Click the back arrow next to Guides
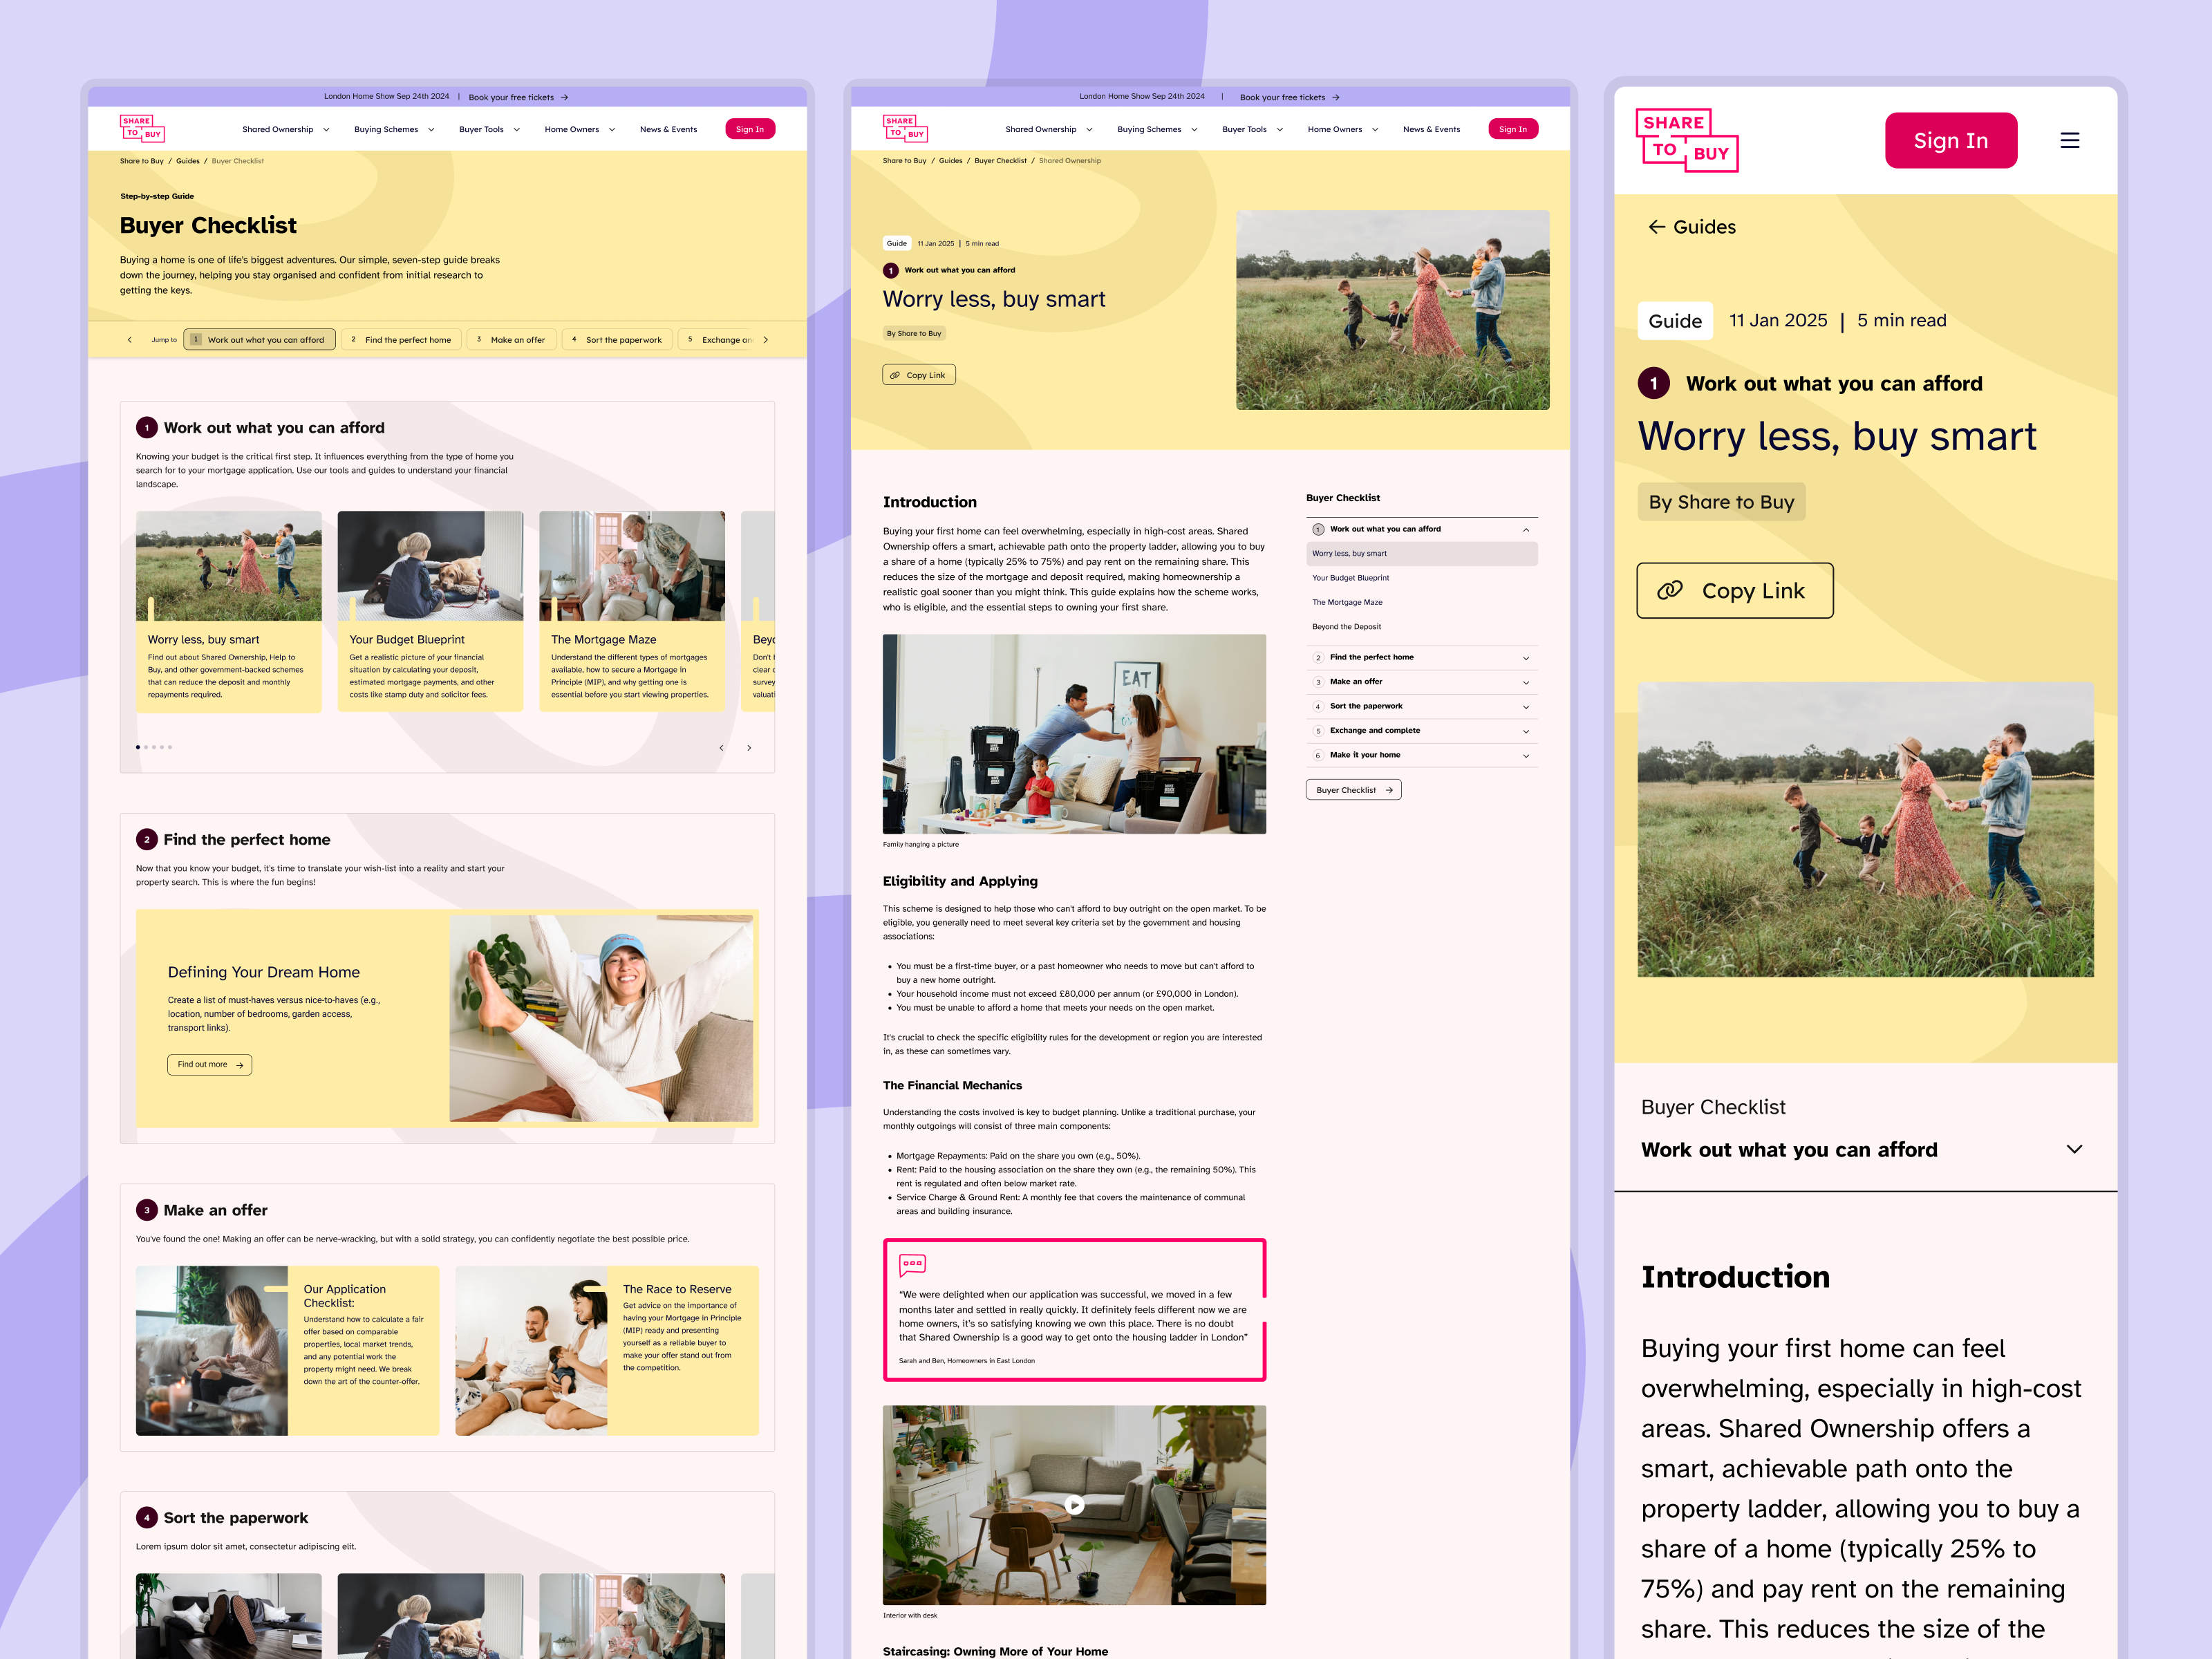This screenshot has height=1659, width=2212. point(1656,227)
